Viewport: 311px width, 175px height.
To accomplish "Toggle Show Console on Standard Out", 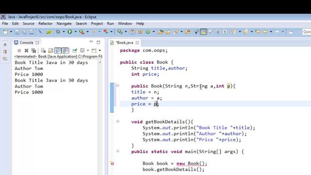I will coord(58,51).
